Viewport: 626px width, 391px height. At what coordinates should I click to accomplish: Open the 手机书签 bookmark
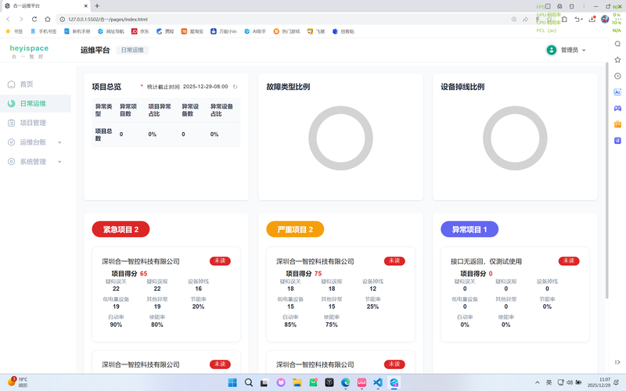44,31
